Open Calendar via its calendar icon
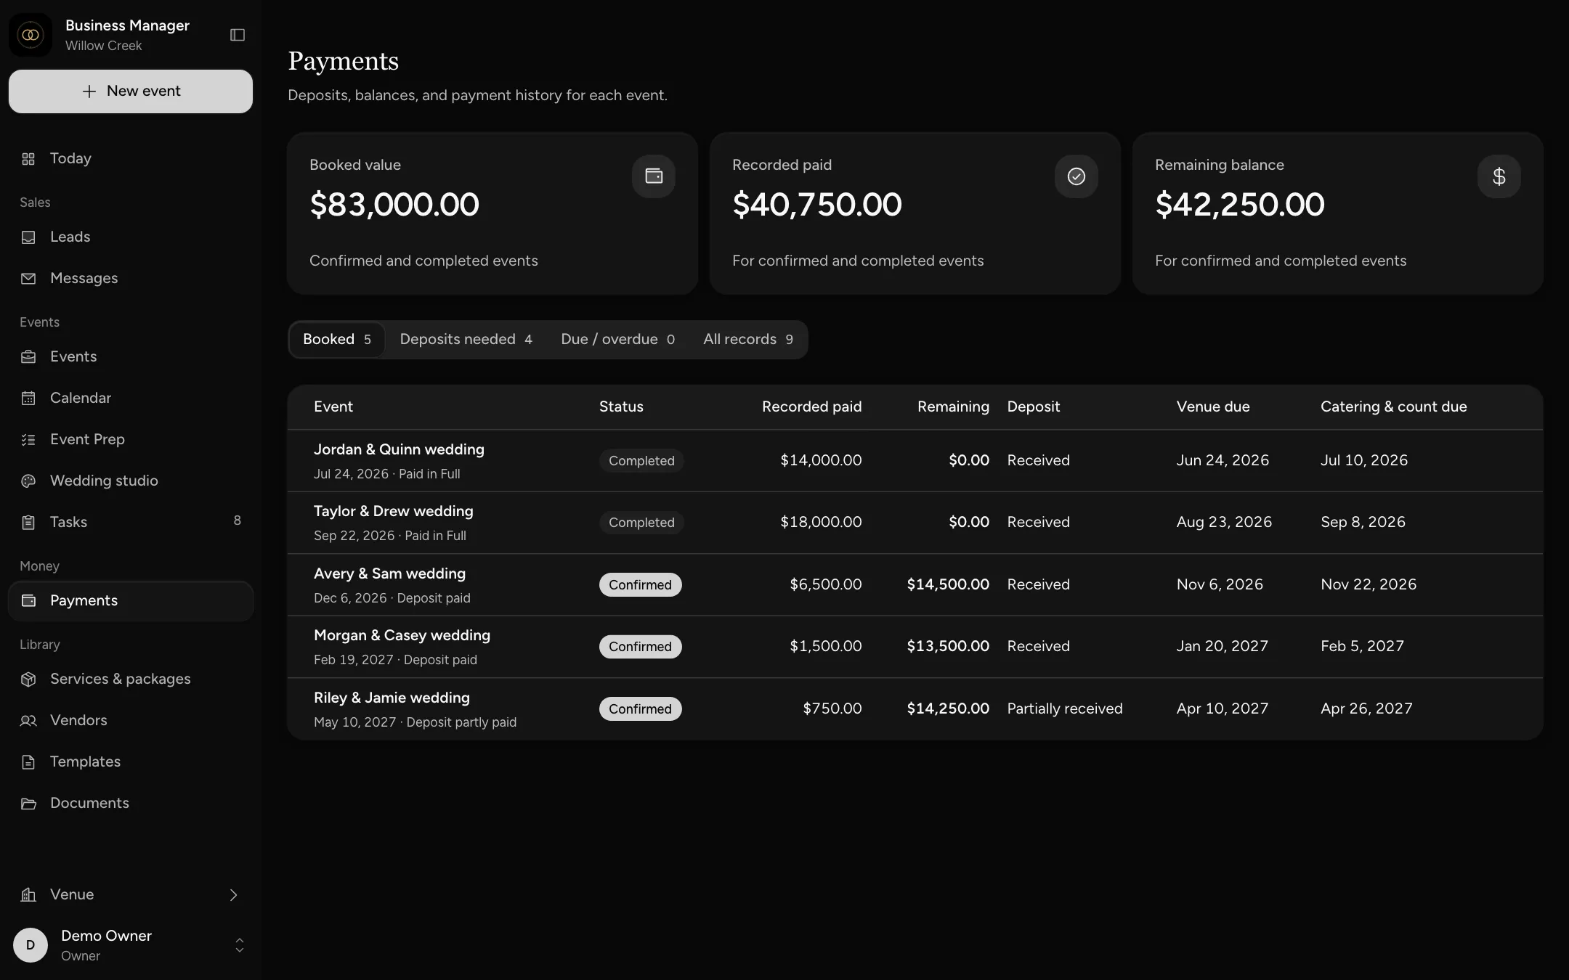 point(28,399)
